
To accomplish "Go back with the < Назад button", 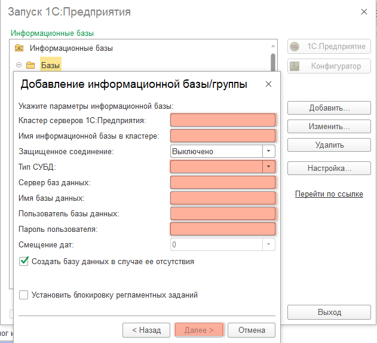I will 146,330.
